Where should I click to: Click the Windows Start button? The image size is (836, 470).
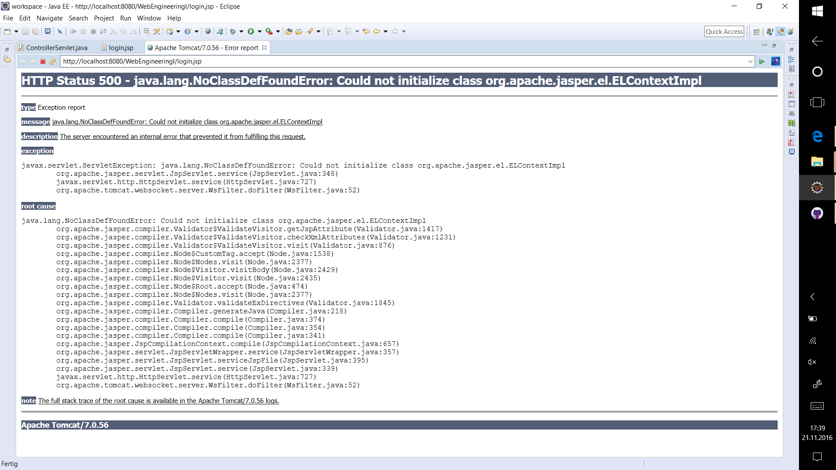click(x=817, y=11)
